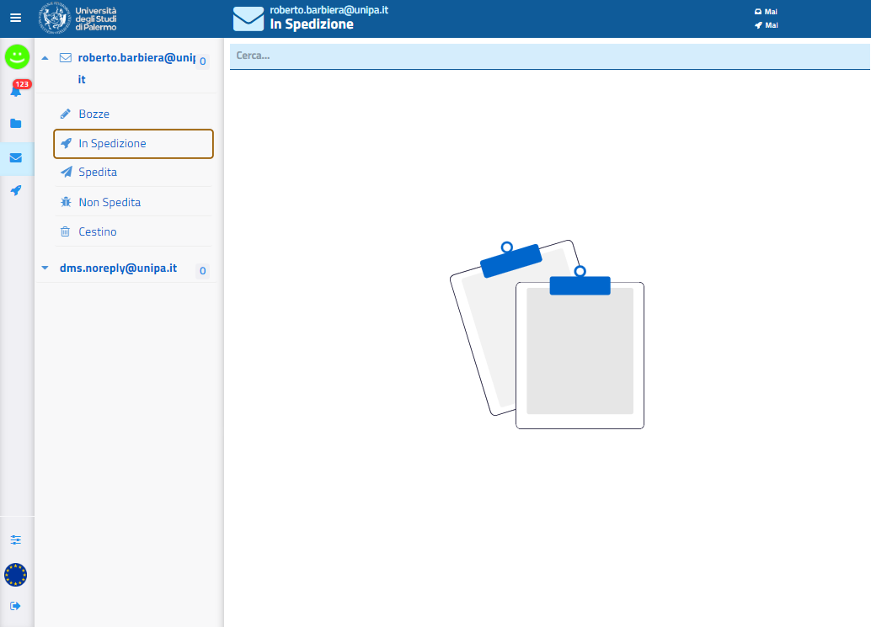Click the green smiley profile avatar
Viewport: 871px width, 627px height.
tap(17, 57)
